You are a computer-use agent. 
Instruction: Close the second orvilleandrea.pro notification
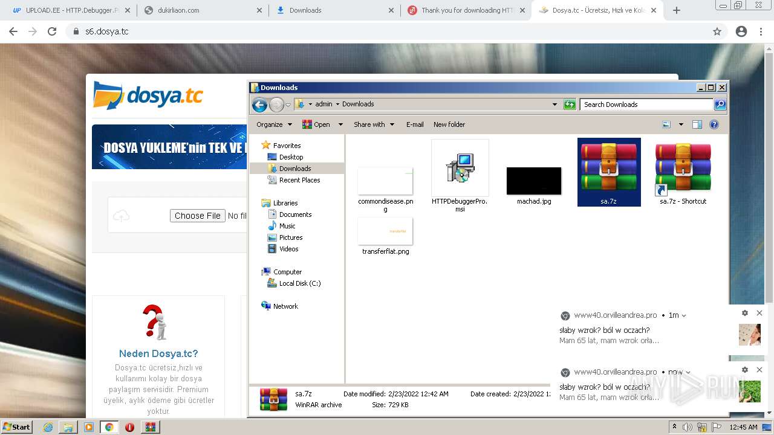pyautogui.click(x=759, y=370)
